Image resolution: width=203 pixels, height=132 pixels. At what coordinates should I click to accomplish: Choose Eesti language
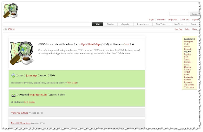pyautogui.click(x=186, y=57)
